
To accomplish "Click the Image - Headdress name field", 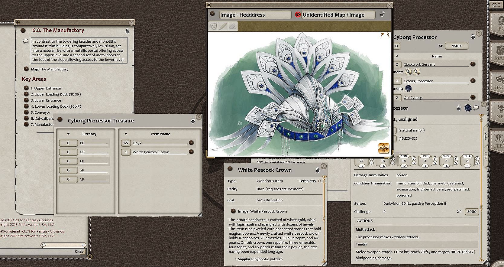I will click(255, 15).
